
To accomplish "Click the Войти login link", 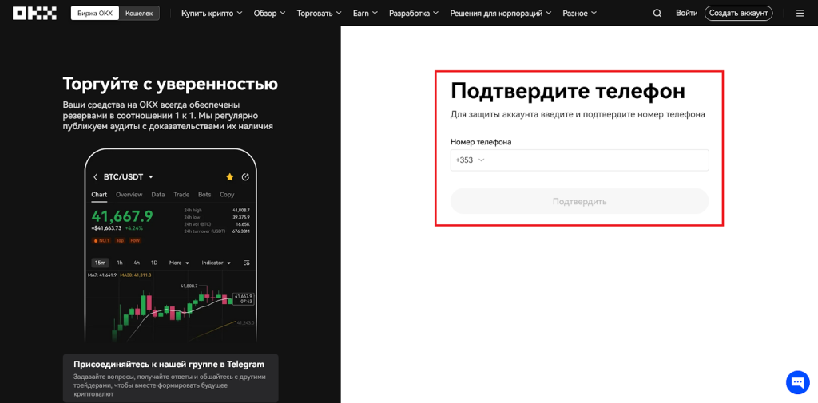I will point(686,13).
